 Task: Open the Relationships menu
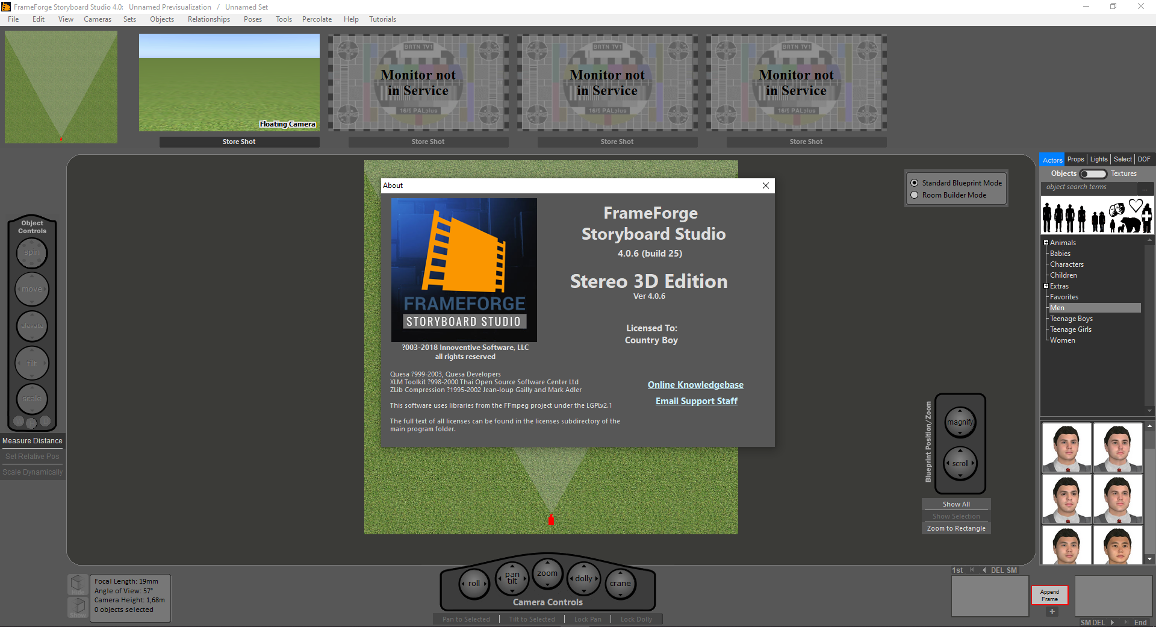coord(209,19)
